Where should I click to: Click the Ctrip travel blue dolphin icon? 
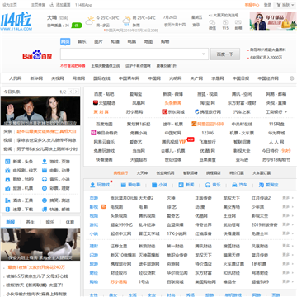click(x=197, y=112)
